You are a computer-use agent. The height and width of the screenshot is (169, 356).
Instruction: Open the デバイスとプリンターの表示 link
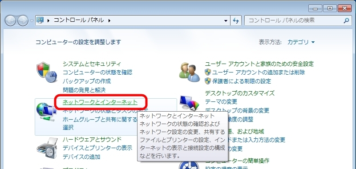97,148
